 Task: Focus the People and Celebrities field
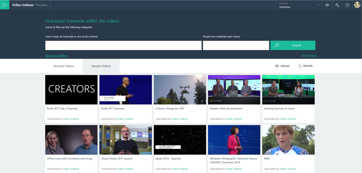pyautogui.click(x=236, y=46)
